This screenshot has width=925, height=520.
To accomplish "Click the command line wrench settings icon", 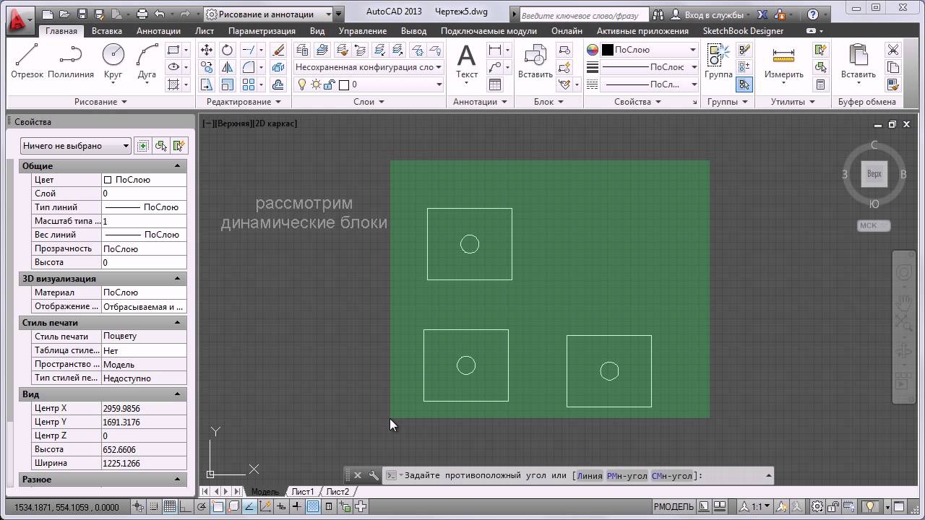I will pos(374,475).
